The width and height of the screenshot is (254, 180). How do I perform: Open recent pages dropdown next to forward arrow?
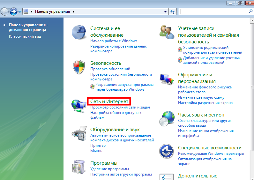(20, 12)
